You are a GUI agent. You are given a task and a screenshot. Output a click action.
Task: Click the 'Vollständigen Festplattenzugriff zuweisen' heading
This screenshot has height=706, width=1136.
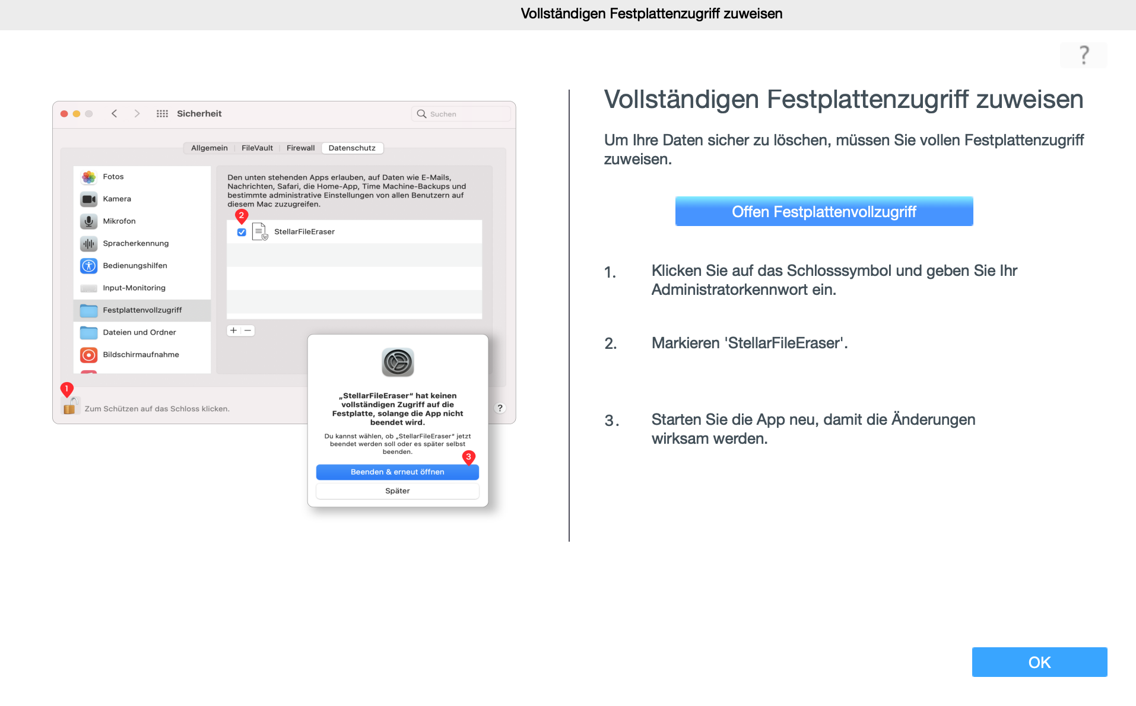(843, 99)
